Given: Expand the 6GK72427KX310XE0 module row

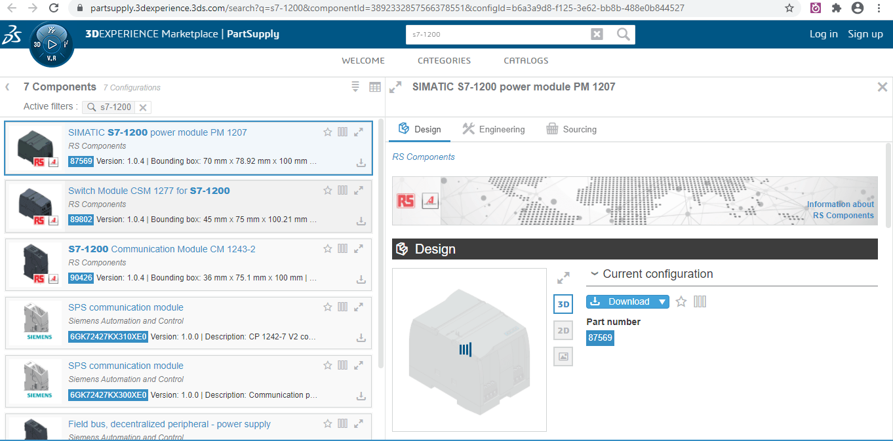Looking at the screenshot, I should [359, 307].
